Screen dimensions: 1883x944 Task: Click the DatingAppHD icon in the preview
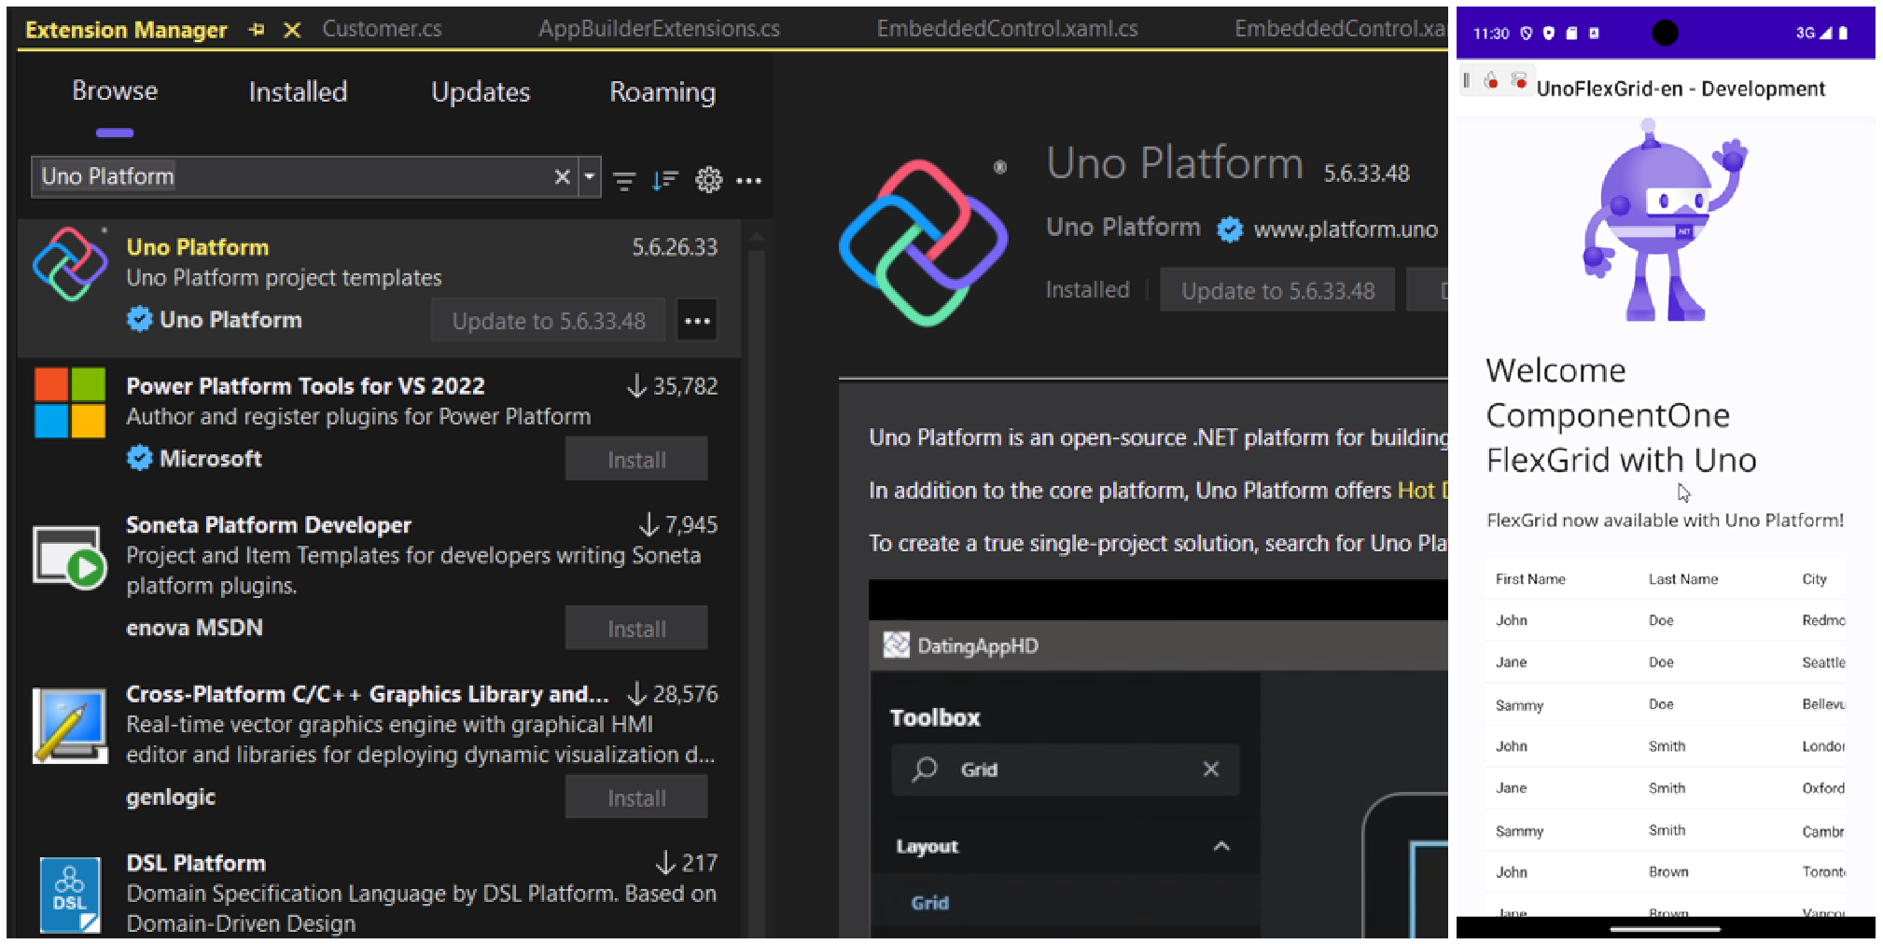pos(896,645)
